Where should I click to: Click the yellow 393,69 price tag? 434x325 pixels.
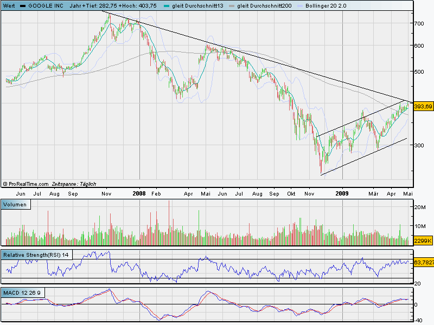[x=423, y=106]
